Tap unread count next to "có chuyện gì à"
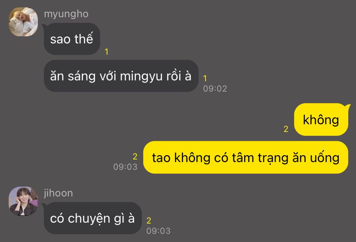This screenshot has width=356, height=242. tap(149, 221)
